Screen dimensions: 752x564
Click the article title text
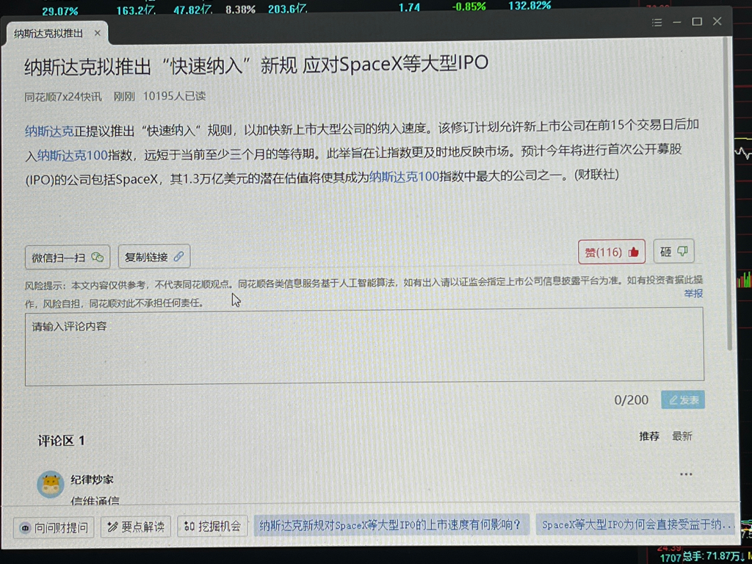coord(256,65)
